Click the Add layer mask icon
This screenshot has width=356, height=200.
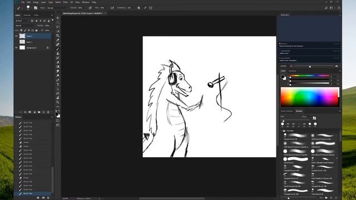point(29,112)
